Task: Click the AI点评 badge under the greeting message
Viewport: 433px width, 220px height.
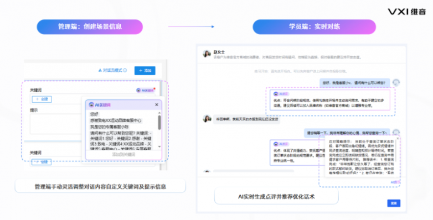Action: click(281, 94)
